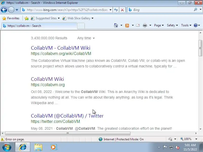Click the horizontal scrollbar right arrow

click(x=196, y=133)
